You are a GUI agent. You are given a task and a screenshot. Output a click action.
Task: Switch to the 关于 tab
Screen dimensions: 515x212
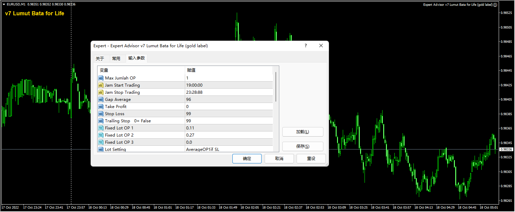pos(100,58)
